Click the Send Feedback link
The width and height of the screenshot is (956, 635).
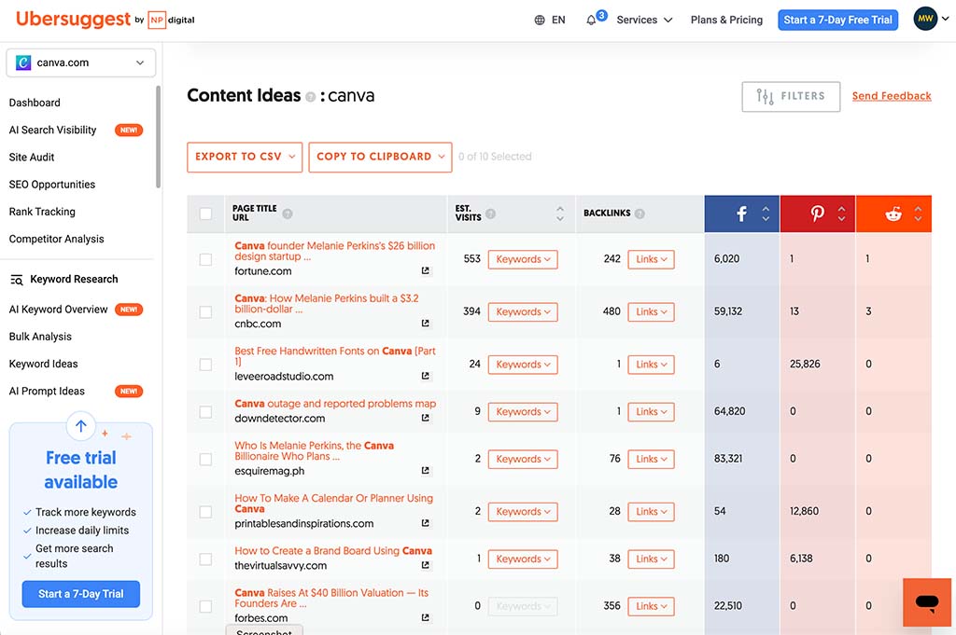pyautogui.click(x=891, y=95)
